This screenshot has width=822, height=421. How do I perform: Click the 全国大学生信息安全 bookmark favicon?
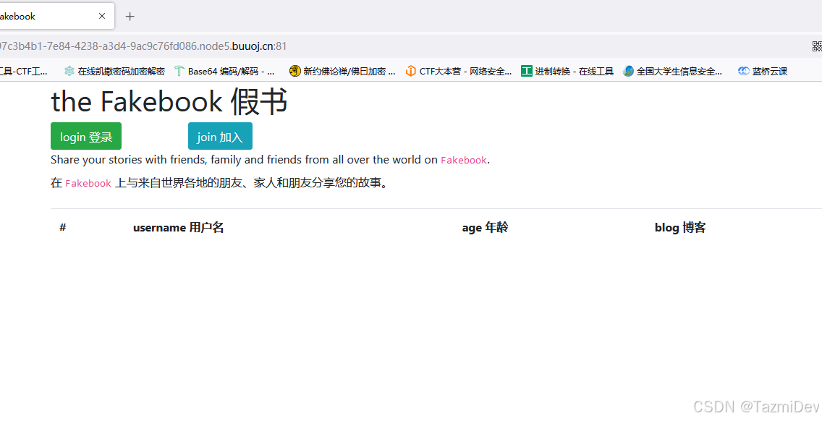tap(629, 72)
